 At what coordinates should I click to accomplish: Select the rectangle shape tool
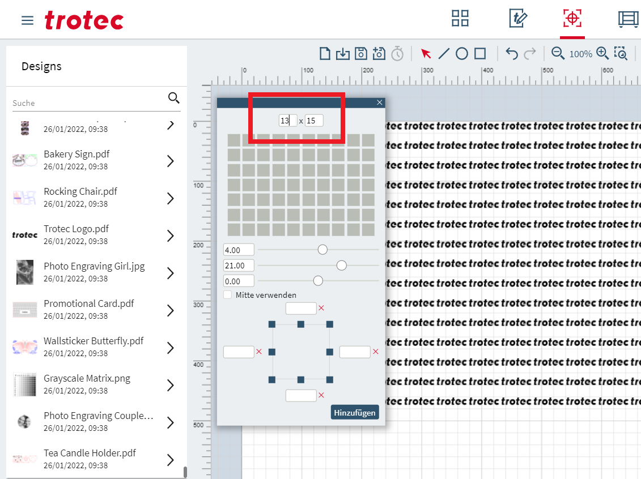tap(480, 54)
